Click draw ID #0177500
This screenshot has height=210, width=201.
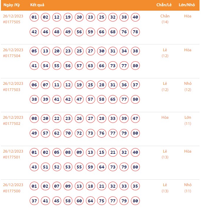[12, 191]
